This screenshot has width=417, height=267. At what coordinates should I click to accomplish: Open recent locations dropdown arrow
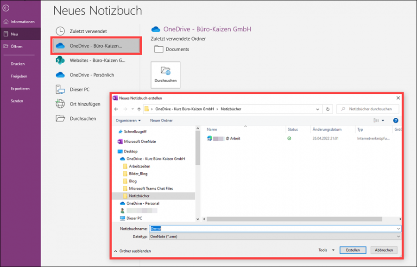coord(133,109)
